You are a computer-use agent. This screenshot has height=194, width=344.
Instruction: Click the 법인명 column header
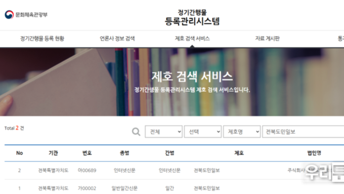click(x=314, y=153)
